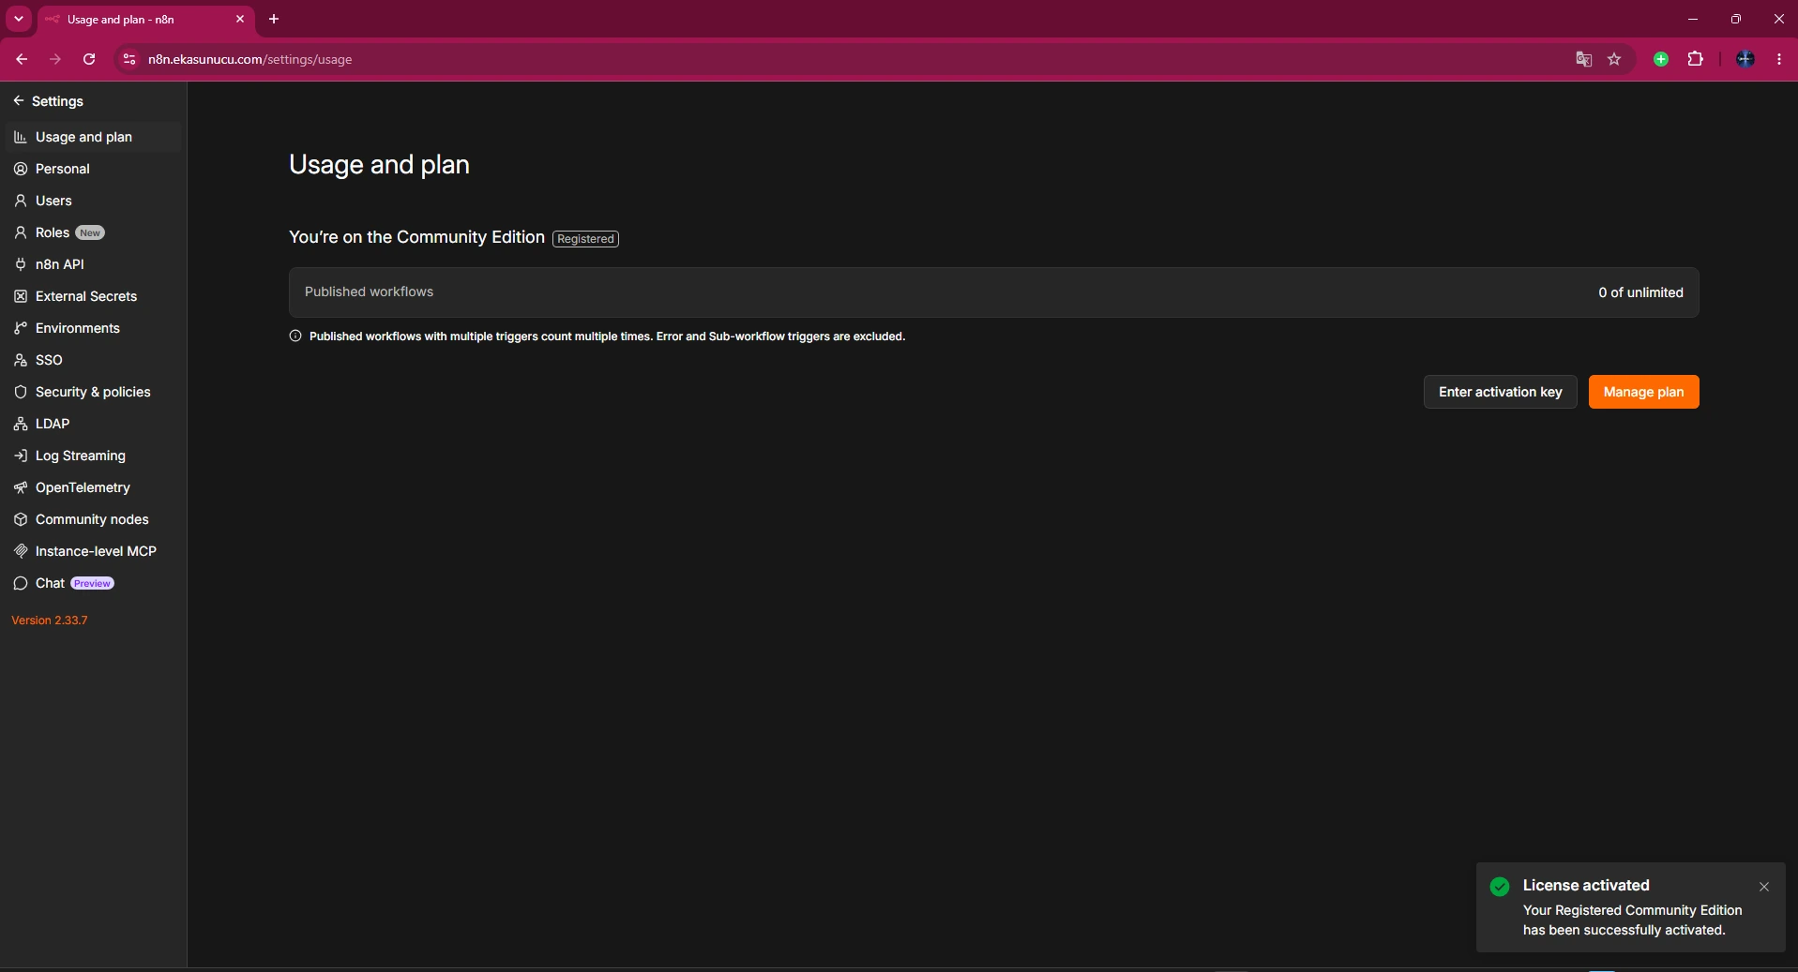The image size is (1798, 972).
Task: Open Personal settings
Action: (x=92, y=169)
